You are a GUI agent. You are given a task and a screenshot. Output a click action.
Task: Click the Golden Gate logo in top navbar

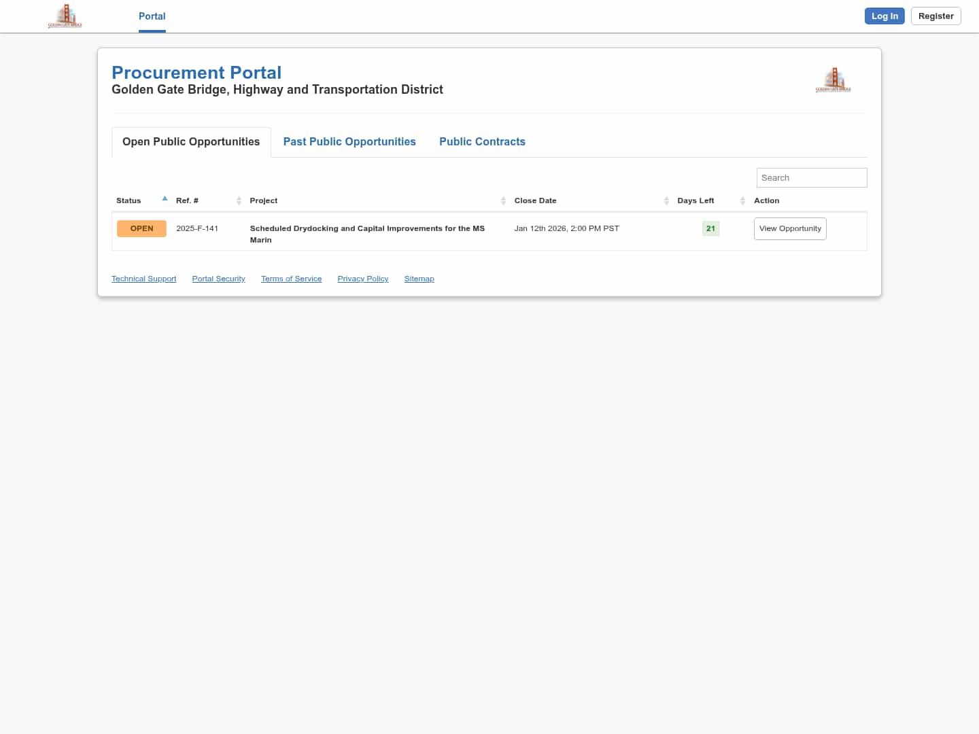(x=65, y=16)
